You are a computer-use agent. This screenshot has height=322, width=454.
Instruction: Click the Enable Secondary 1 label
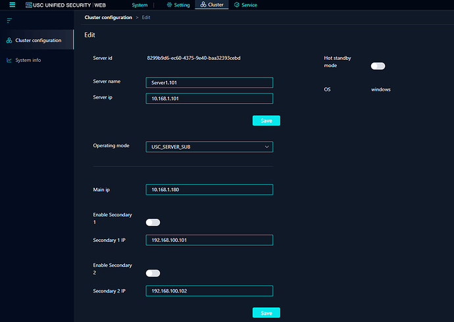[x=113, y=219]
